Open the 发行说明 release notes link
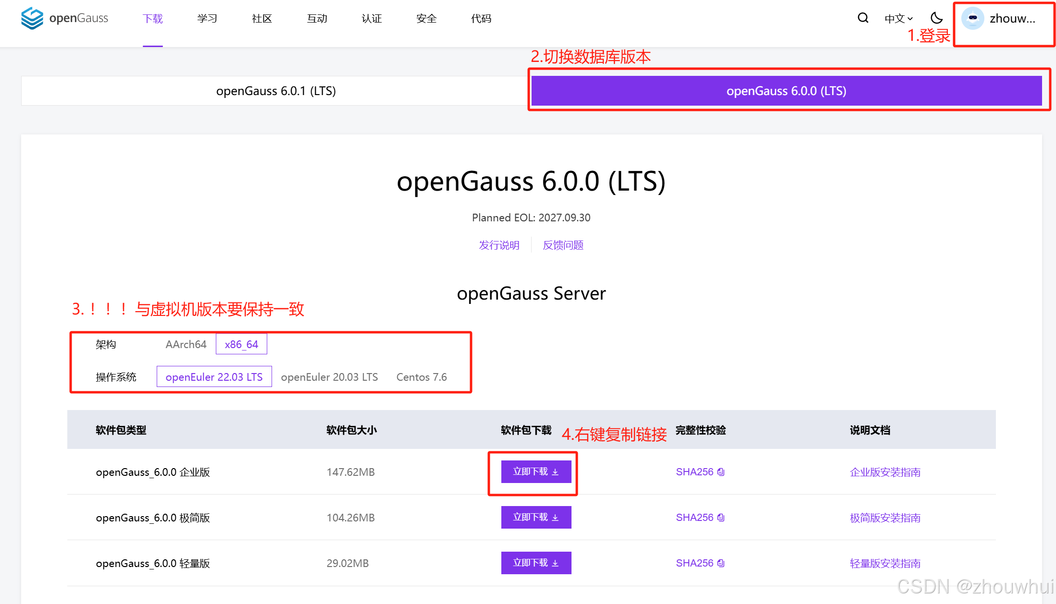The image size is (1056, 604). [499, 245]
